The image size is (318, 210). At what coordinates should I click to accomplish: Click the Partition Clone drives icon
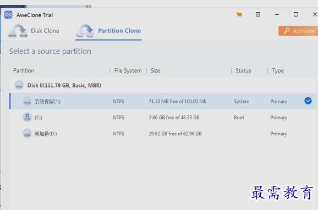(x=85, y=31)
